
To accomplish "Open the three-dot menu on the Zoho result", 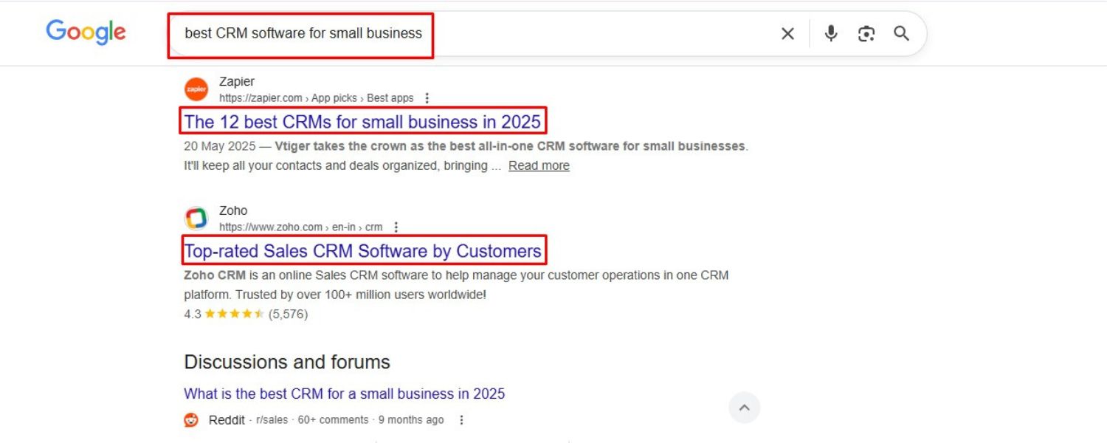I will 397,227.
